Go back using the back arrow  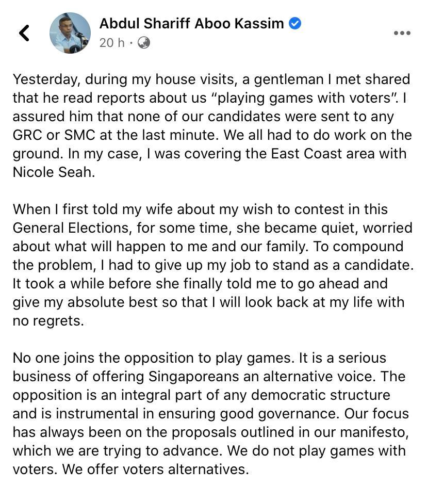pos(24,33)
